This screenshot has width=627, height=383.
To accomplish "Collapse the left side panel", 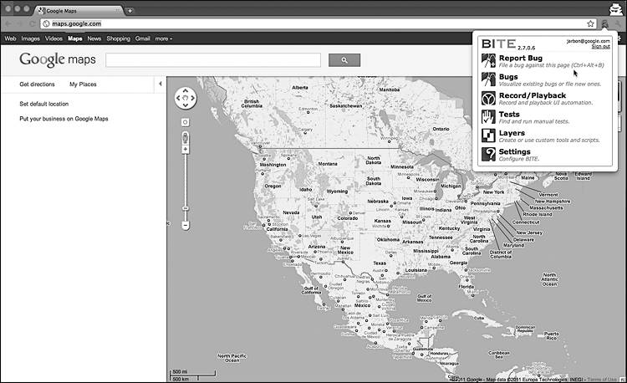I will click(x=161, y=84).
